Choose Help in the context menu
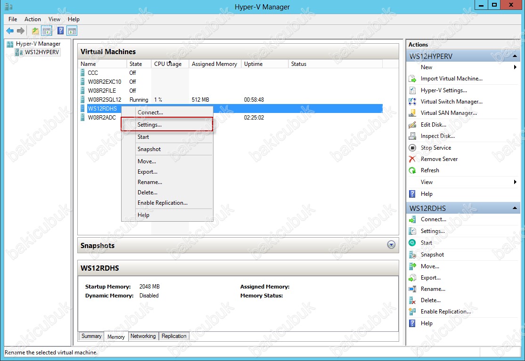Viewport: 525px width, 361px height. [x=167, y=215]
